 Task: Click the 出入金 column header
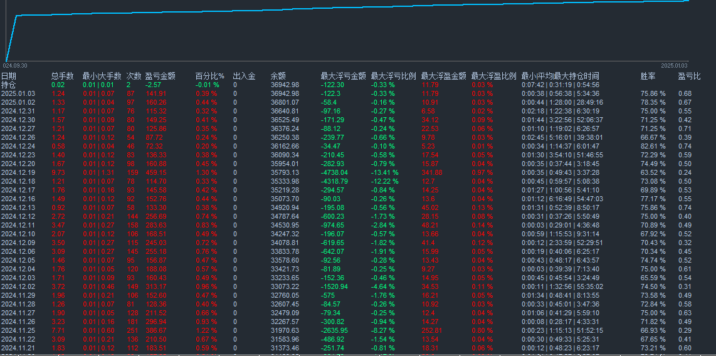(x=244, y=76)
